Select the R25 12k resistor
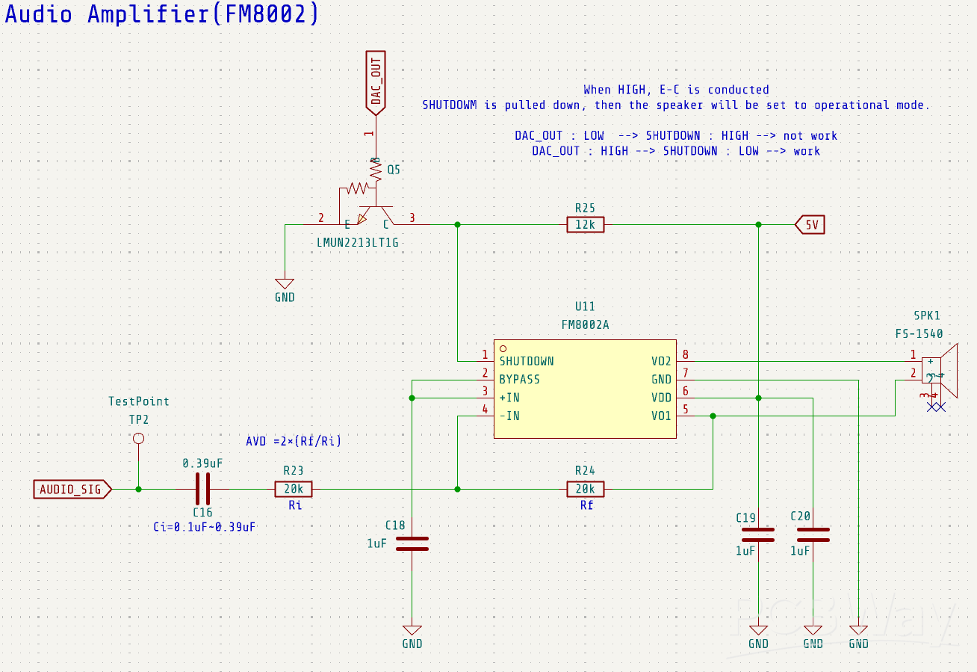This screenshot has width=977, height=672. coord(585,224)
